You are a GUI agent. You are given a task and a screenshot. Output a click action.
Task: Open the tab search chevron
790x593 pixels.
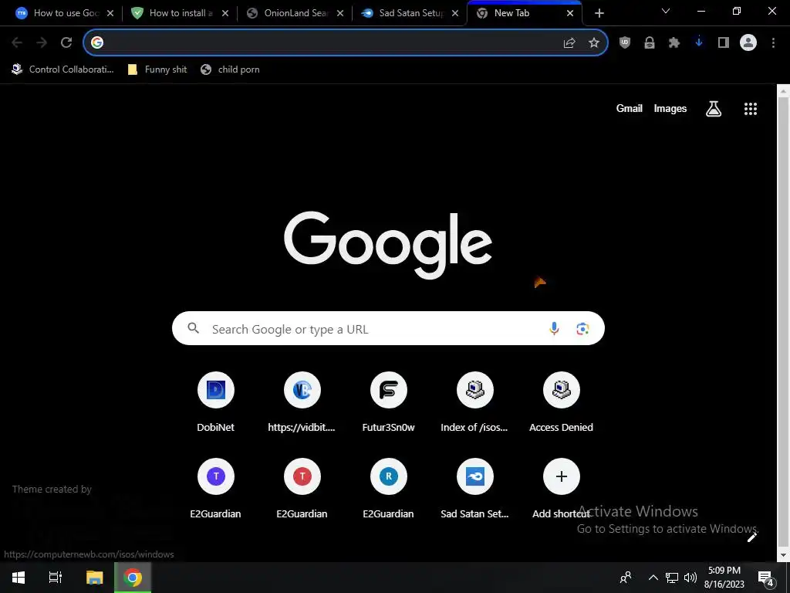(x=666, y=11)
